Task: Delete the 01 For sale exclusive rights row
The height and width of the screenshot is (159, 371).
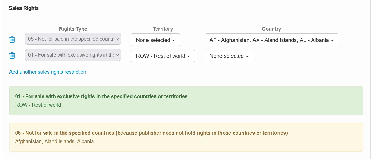Action: 12,55
